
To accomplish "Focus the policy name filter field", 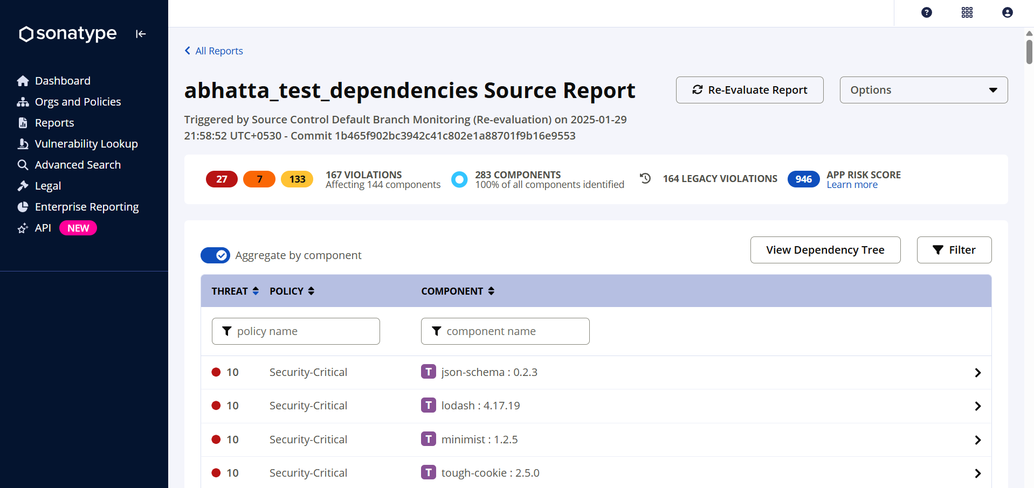I will point(295,331).
